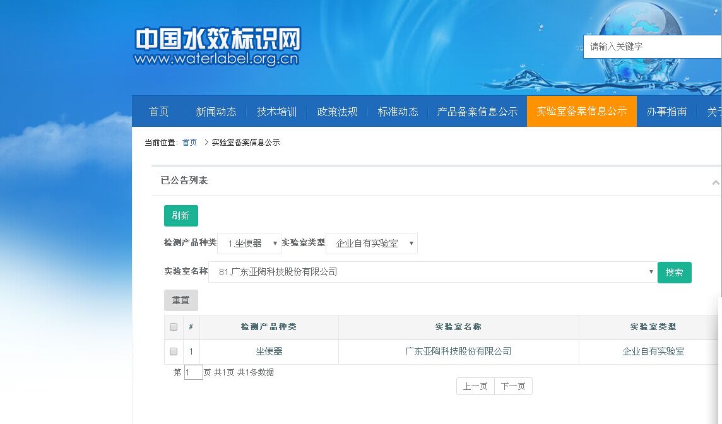This screenshot has width=722, height=424.
Task: Open 政策法规 navigation item
Action: (x=337, y=112)
